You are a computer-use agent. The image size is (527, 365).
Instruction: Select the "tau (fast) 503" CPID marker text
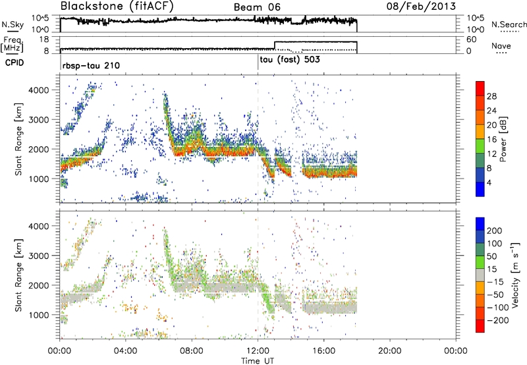290,60
